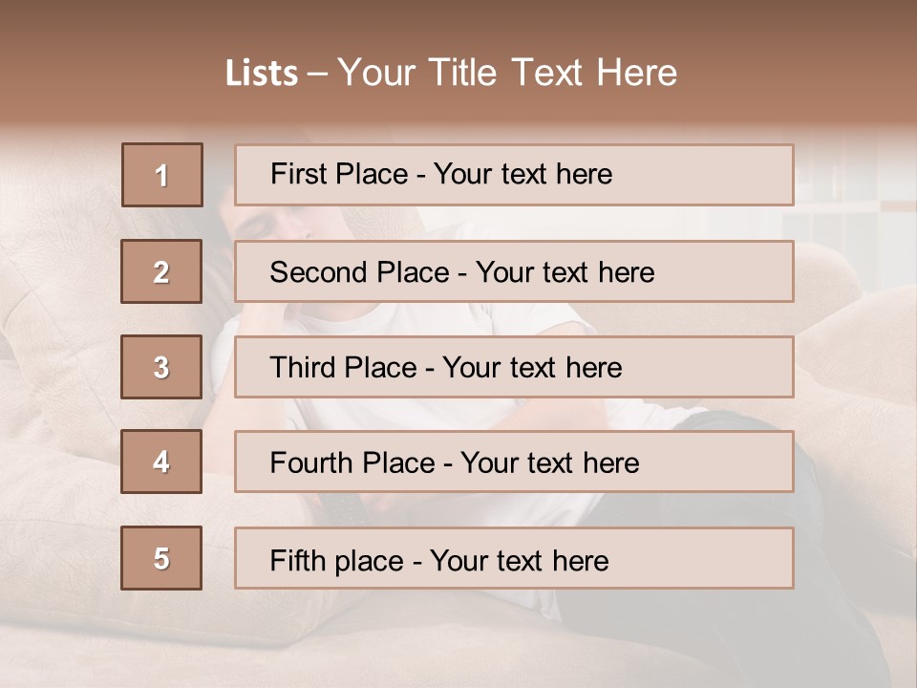Viewport: 917px width, 688px height.
Task: Click the slide title text
Action: [451, 73]
